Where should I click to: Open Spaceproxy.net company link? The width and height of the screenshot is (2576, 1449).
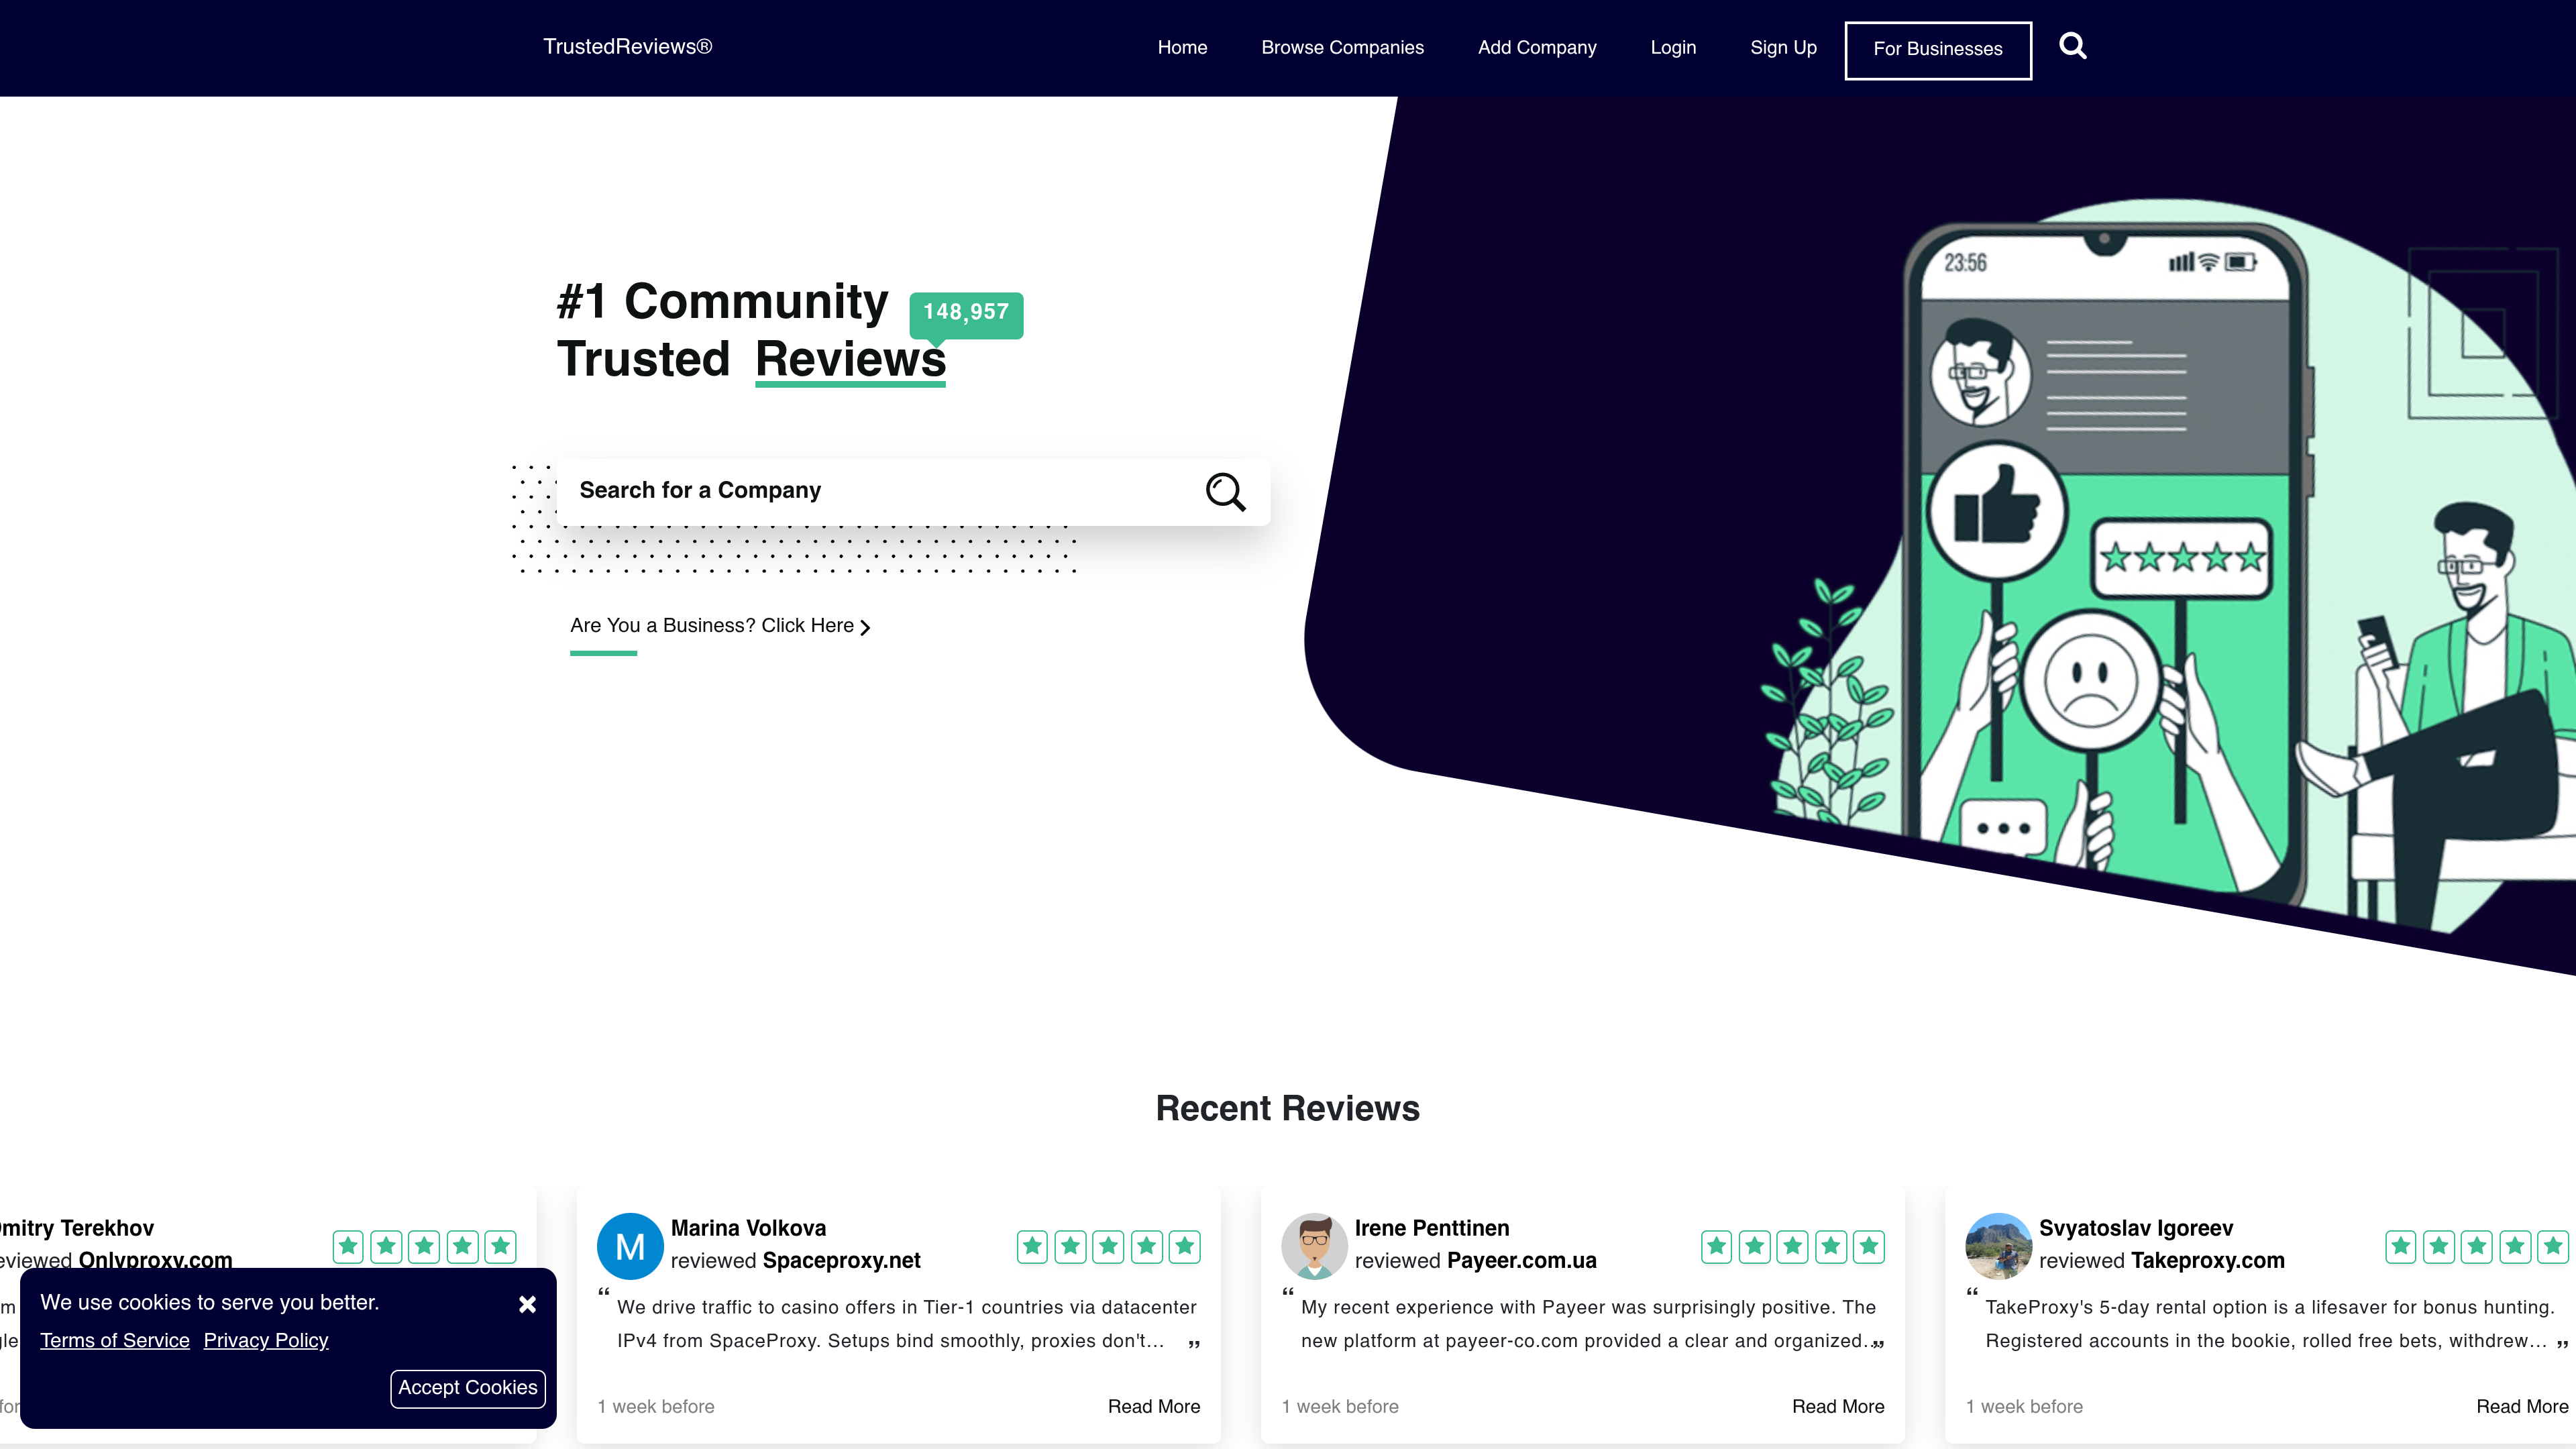(841, 1260)
